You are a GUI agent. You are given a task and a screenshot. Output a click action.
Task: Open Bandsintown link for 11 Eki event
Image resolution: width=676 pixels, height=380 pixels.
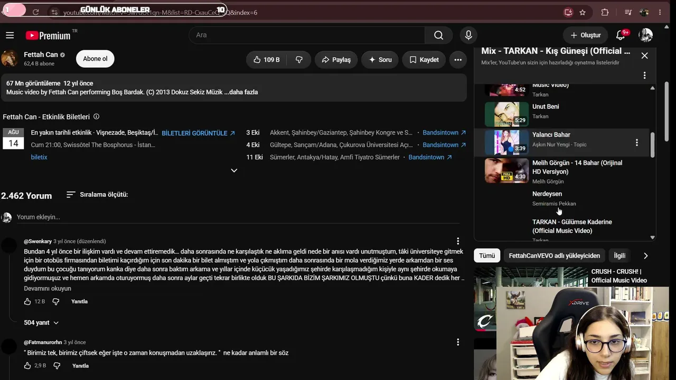[430, 157]
